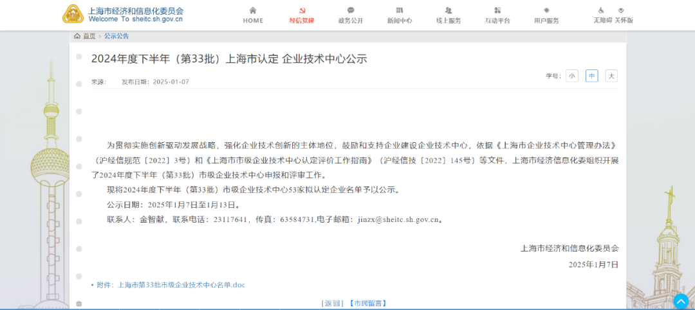Open the 经信党建 party emblem icon
The height and width of the screenshot is (310, 695).
pos(302,10)
